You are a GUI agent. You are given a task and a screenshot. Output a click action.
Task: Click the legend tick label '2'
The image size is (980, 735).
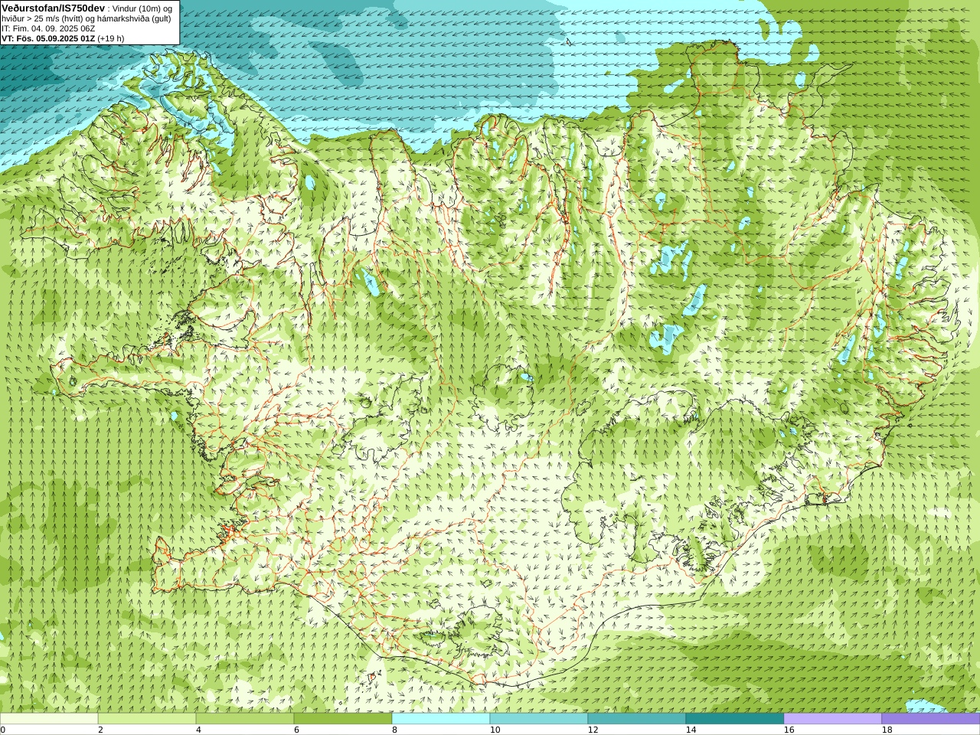[100, 730]
